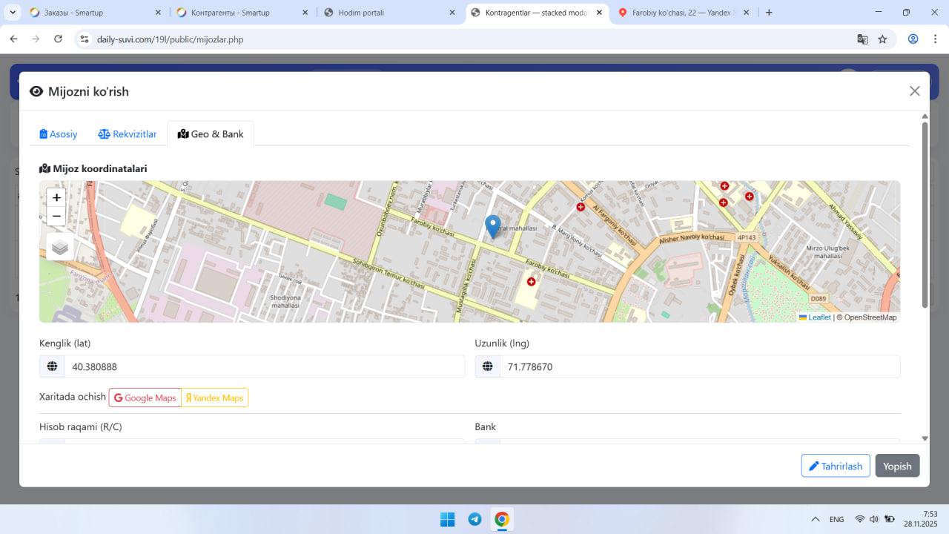Screen dimensions: 949x534
Task: Open location in Google Maps
Action: click(x=145, y=398)
